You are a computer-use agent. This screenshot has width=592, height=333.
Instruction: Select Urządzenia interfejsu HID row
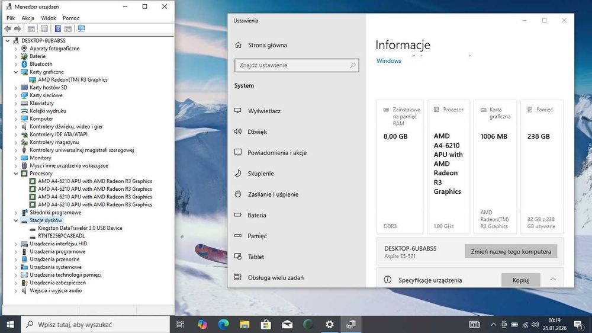(58, 244)
